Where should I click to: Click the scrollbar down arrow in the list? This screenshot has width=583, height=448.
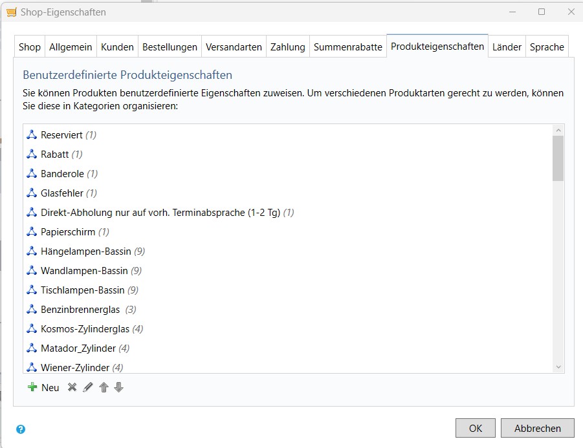click(x=558, y=367)
